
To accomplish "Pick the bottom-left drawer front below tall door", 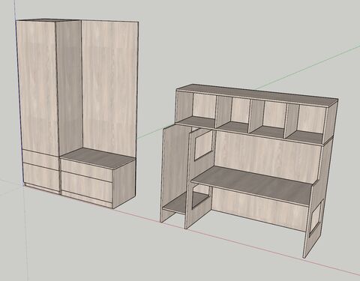I will point(42,177).
